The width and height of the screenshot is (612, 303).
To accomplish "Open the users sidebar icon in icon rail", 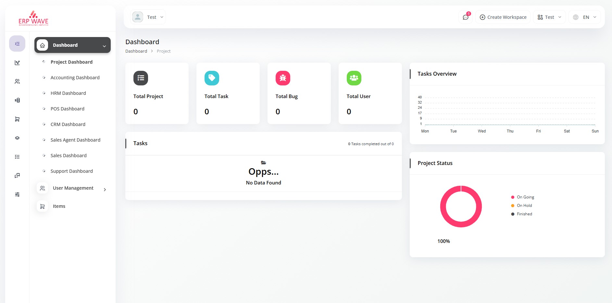I will [x=17, y=82].
